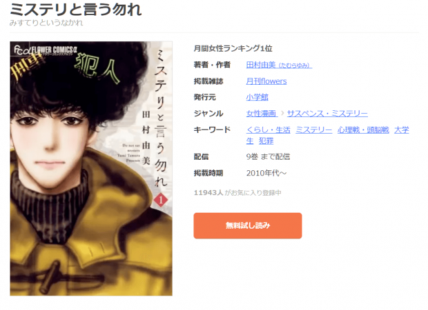Click the title ミステリと言う勿れ heading
This screenshot has height=310, width=428.
[x=76, y=10]
